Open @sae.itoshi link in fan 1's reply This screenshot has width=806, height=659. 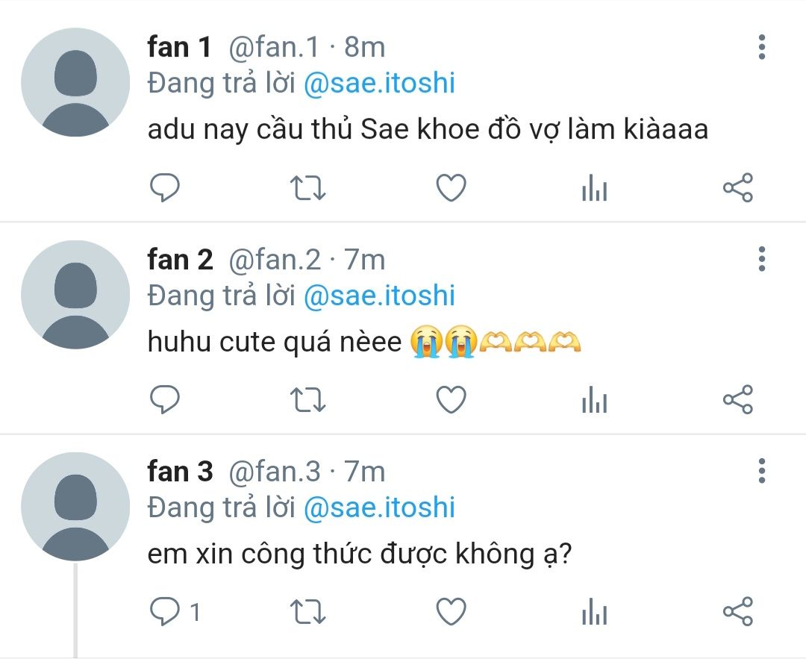379,84
